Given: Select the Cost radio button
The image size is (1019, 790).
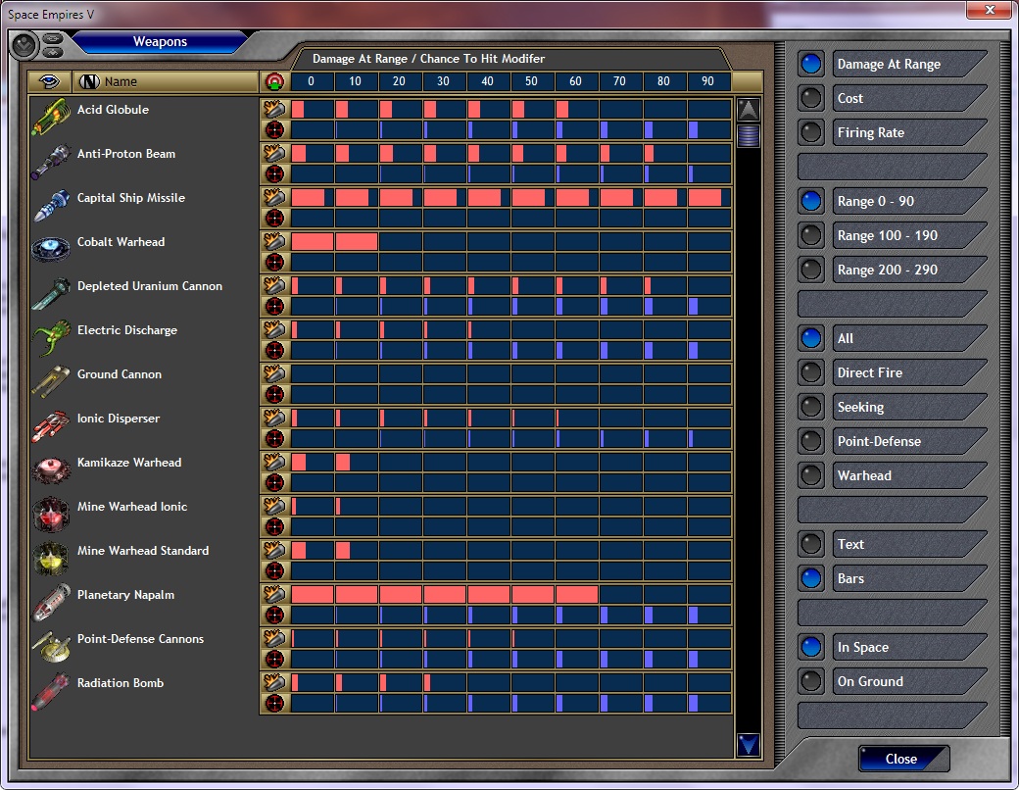Looking at the screenshot, I should pos(811,98).
